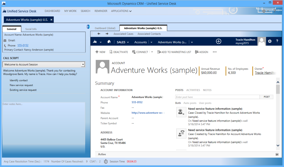Enable the Both posts filter
Image resolution: width=284 pixels, height=167 pixels.
pyautogui.click(x=178, y=103)
